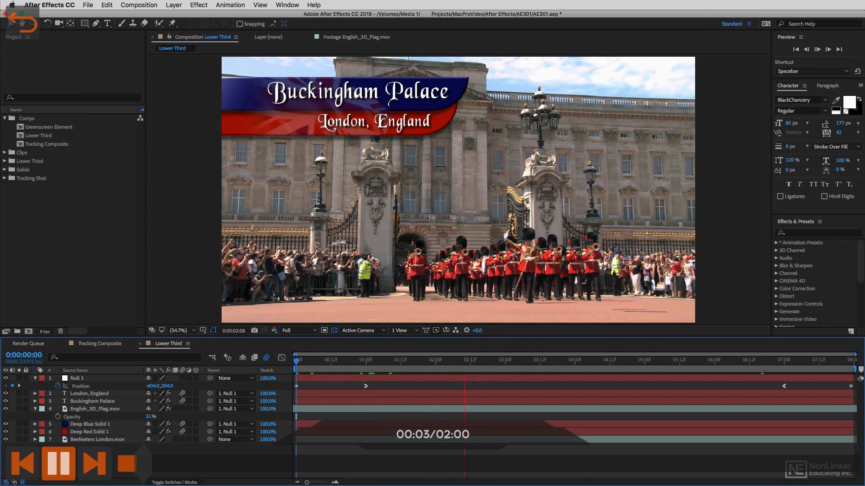Click Toggle Switches / Modes button
This screenshot has width=865, height=486.
coord(174,482)
